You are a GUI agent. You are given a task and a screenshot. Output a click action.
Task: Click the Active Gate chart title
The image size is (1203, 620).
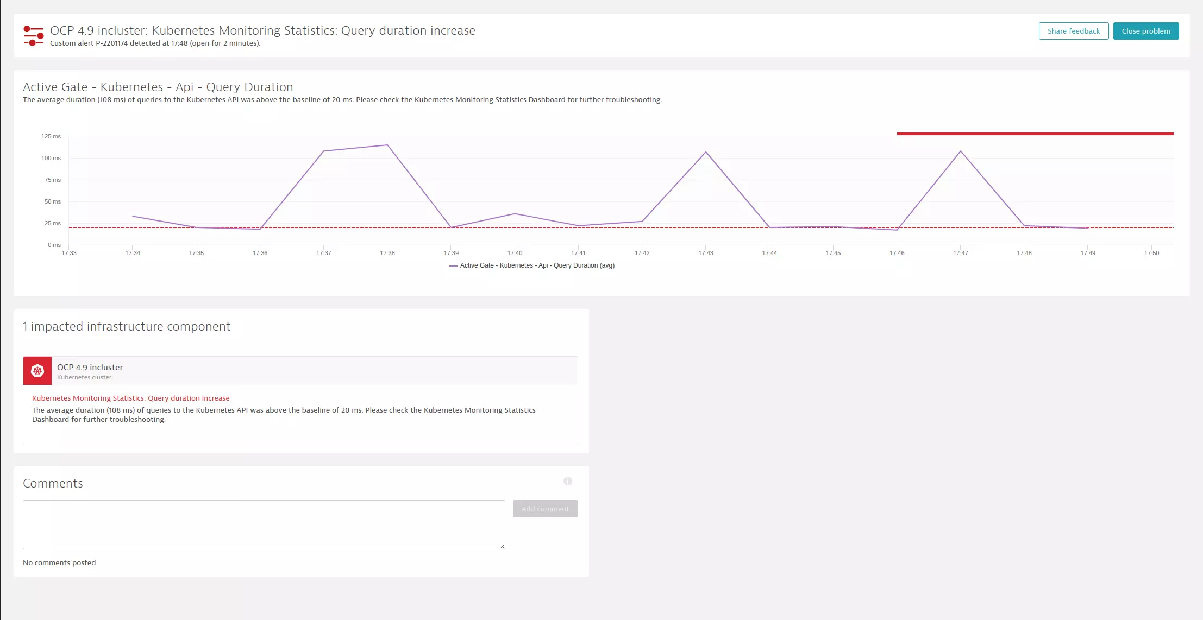pos(158,87)
